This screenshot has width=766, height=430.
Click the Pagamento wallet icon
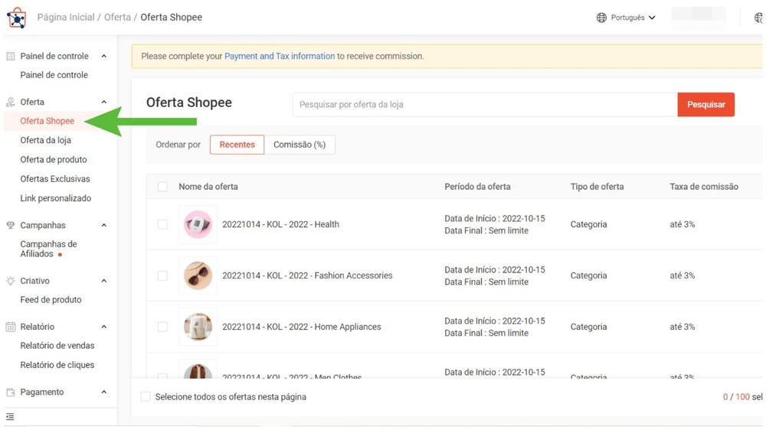coord(10,392)
